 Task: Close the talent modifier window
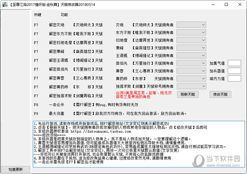pyautogui.click(x=240, y=5)
